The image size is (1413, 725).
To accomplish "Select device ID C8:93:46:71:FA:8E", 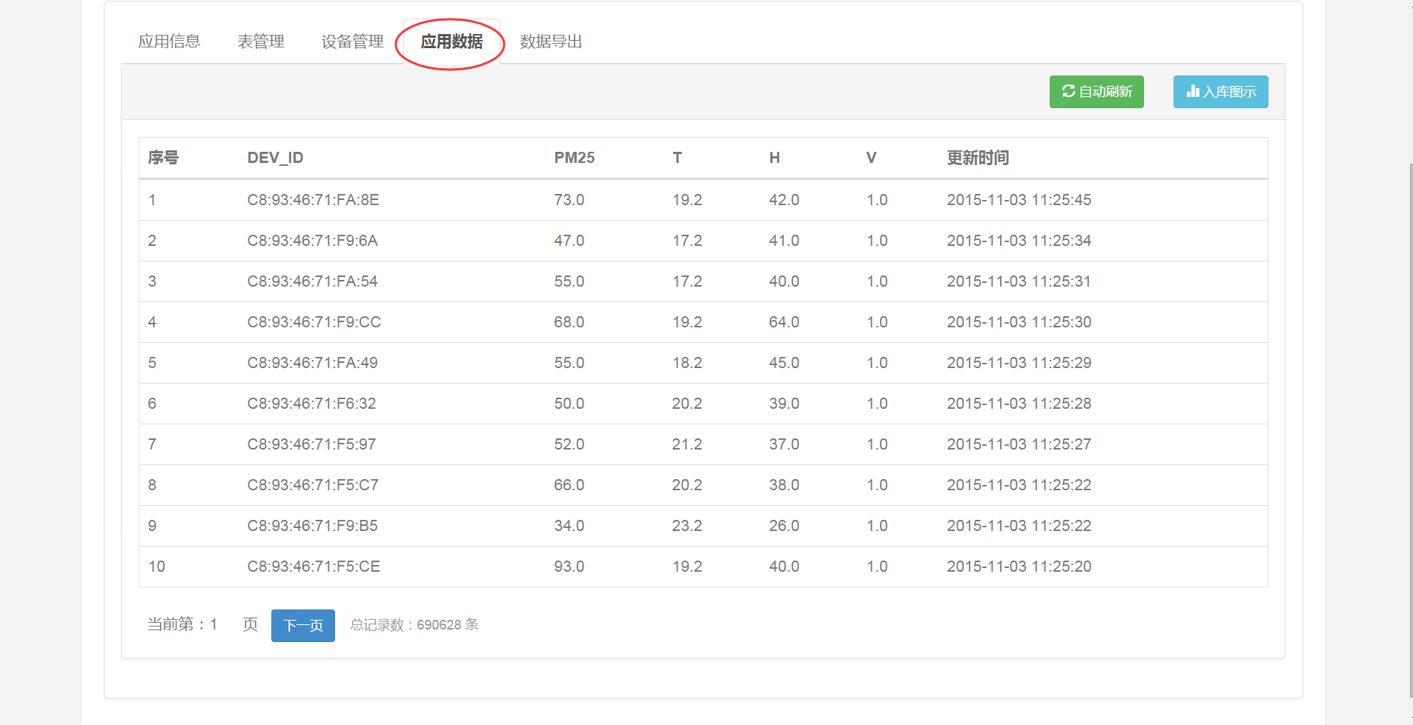I will 313,200.
